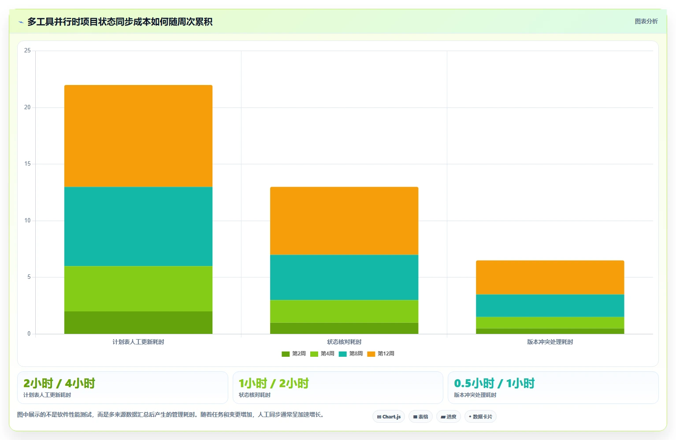The image size is (676, 440).
Task: Click the chart title 多工具并行时项目状态同步成本如何随周次累积
Action: pos(120,22)
